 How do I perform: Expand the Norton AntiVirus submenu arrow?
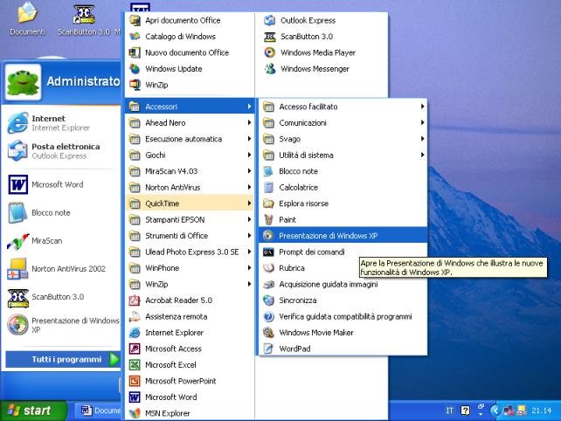[249, 187]
